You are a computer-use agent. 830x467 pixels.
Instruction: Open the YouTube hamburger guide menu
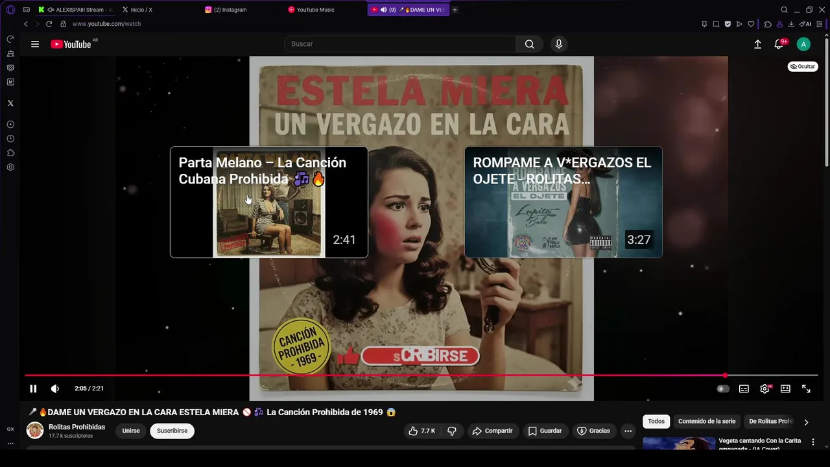(x=35, y=44)
